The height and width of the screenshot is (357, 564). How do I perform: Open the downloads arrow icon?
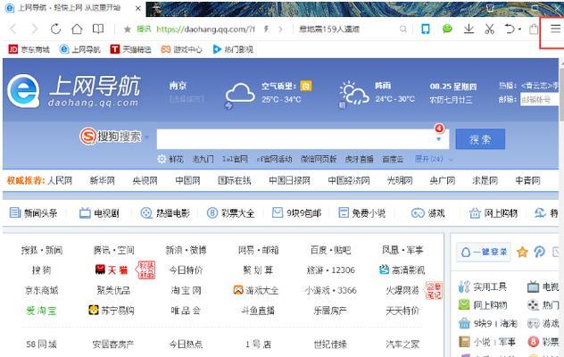(x=469, y=29)
